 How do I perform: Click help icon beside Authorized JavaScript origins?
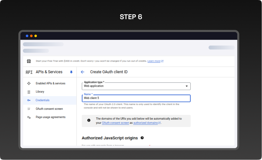click(142, 138)
